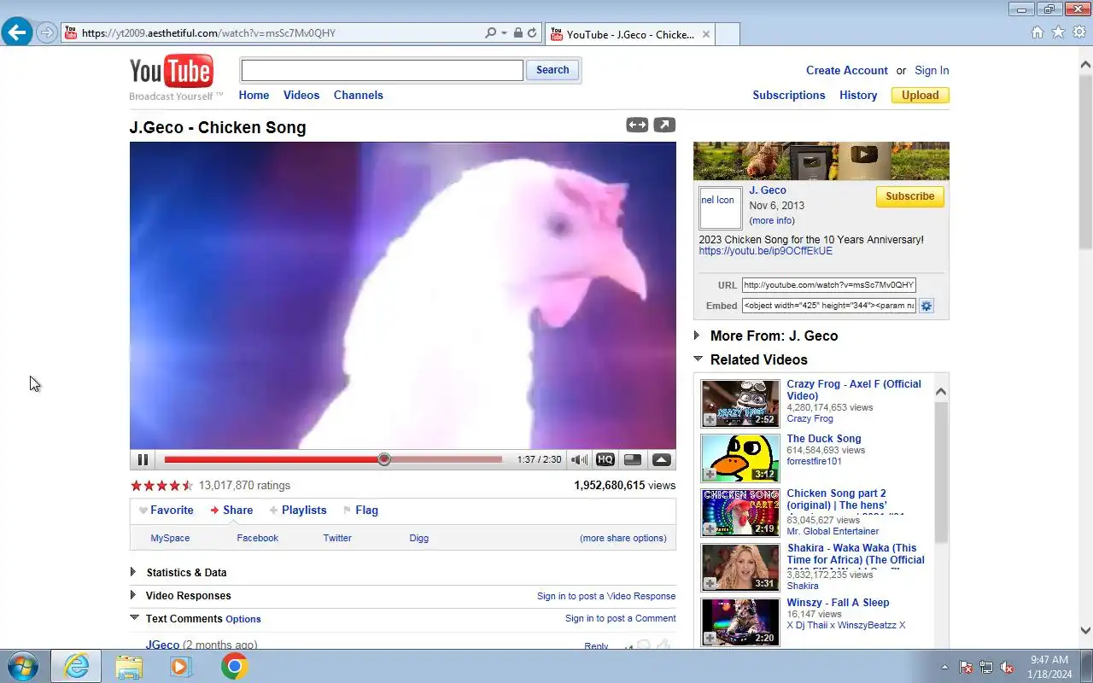1093x683 pixels.
Task: Open File Explorer from the taskbar
Action: (129, 666)
